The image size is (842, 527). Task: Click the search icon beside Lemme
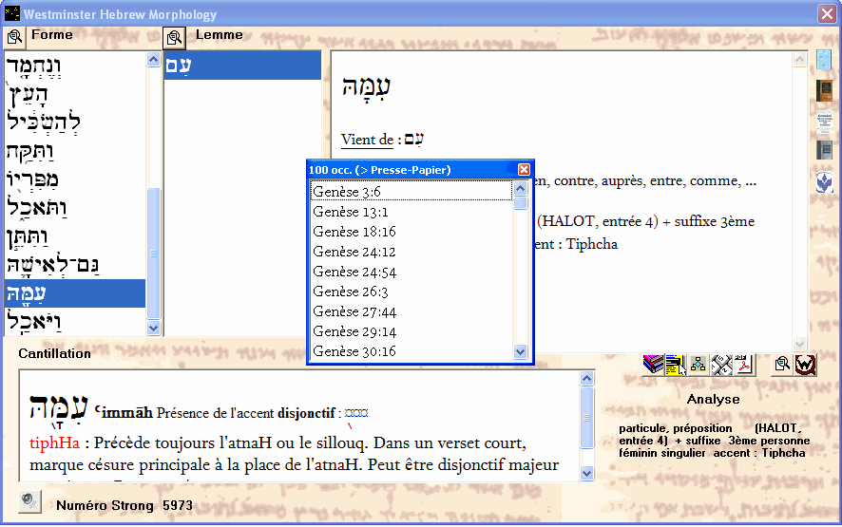tap(174, 38)
